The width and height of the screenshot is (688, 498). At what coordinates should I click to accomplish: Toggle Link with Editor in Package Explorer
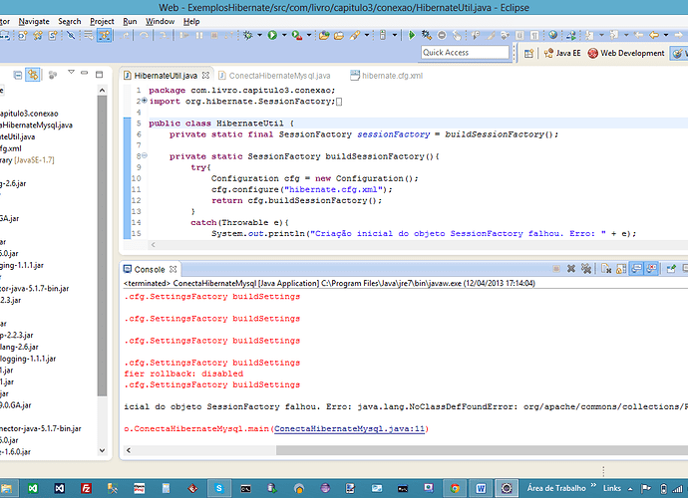coord(33,75)
